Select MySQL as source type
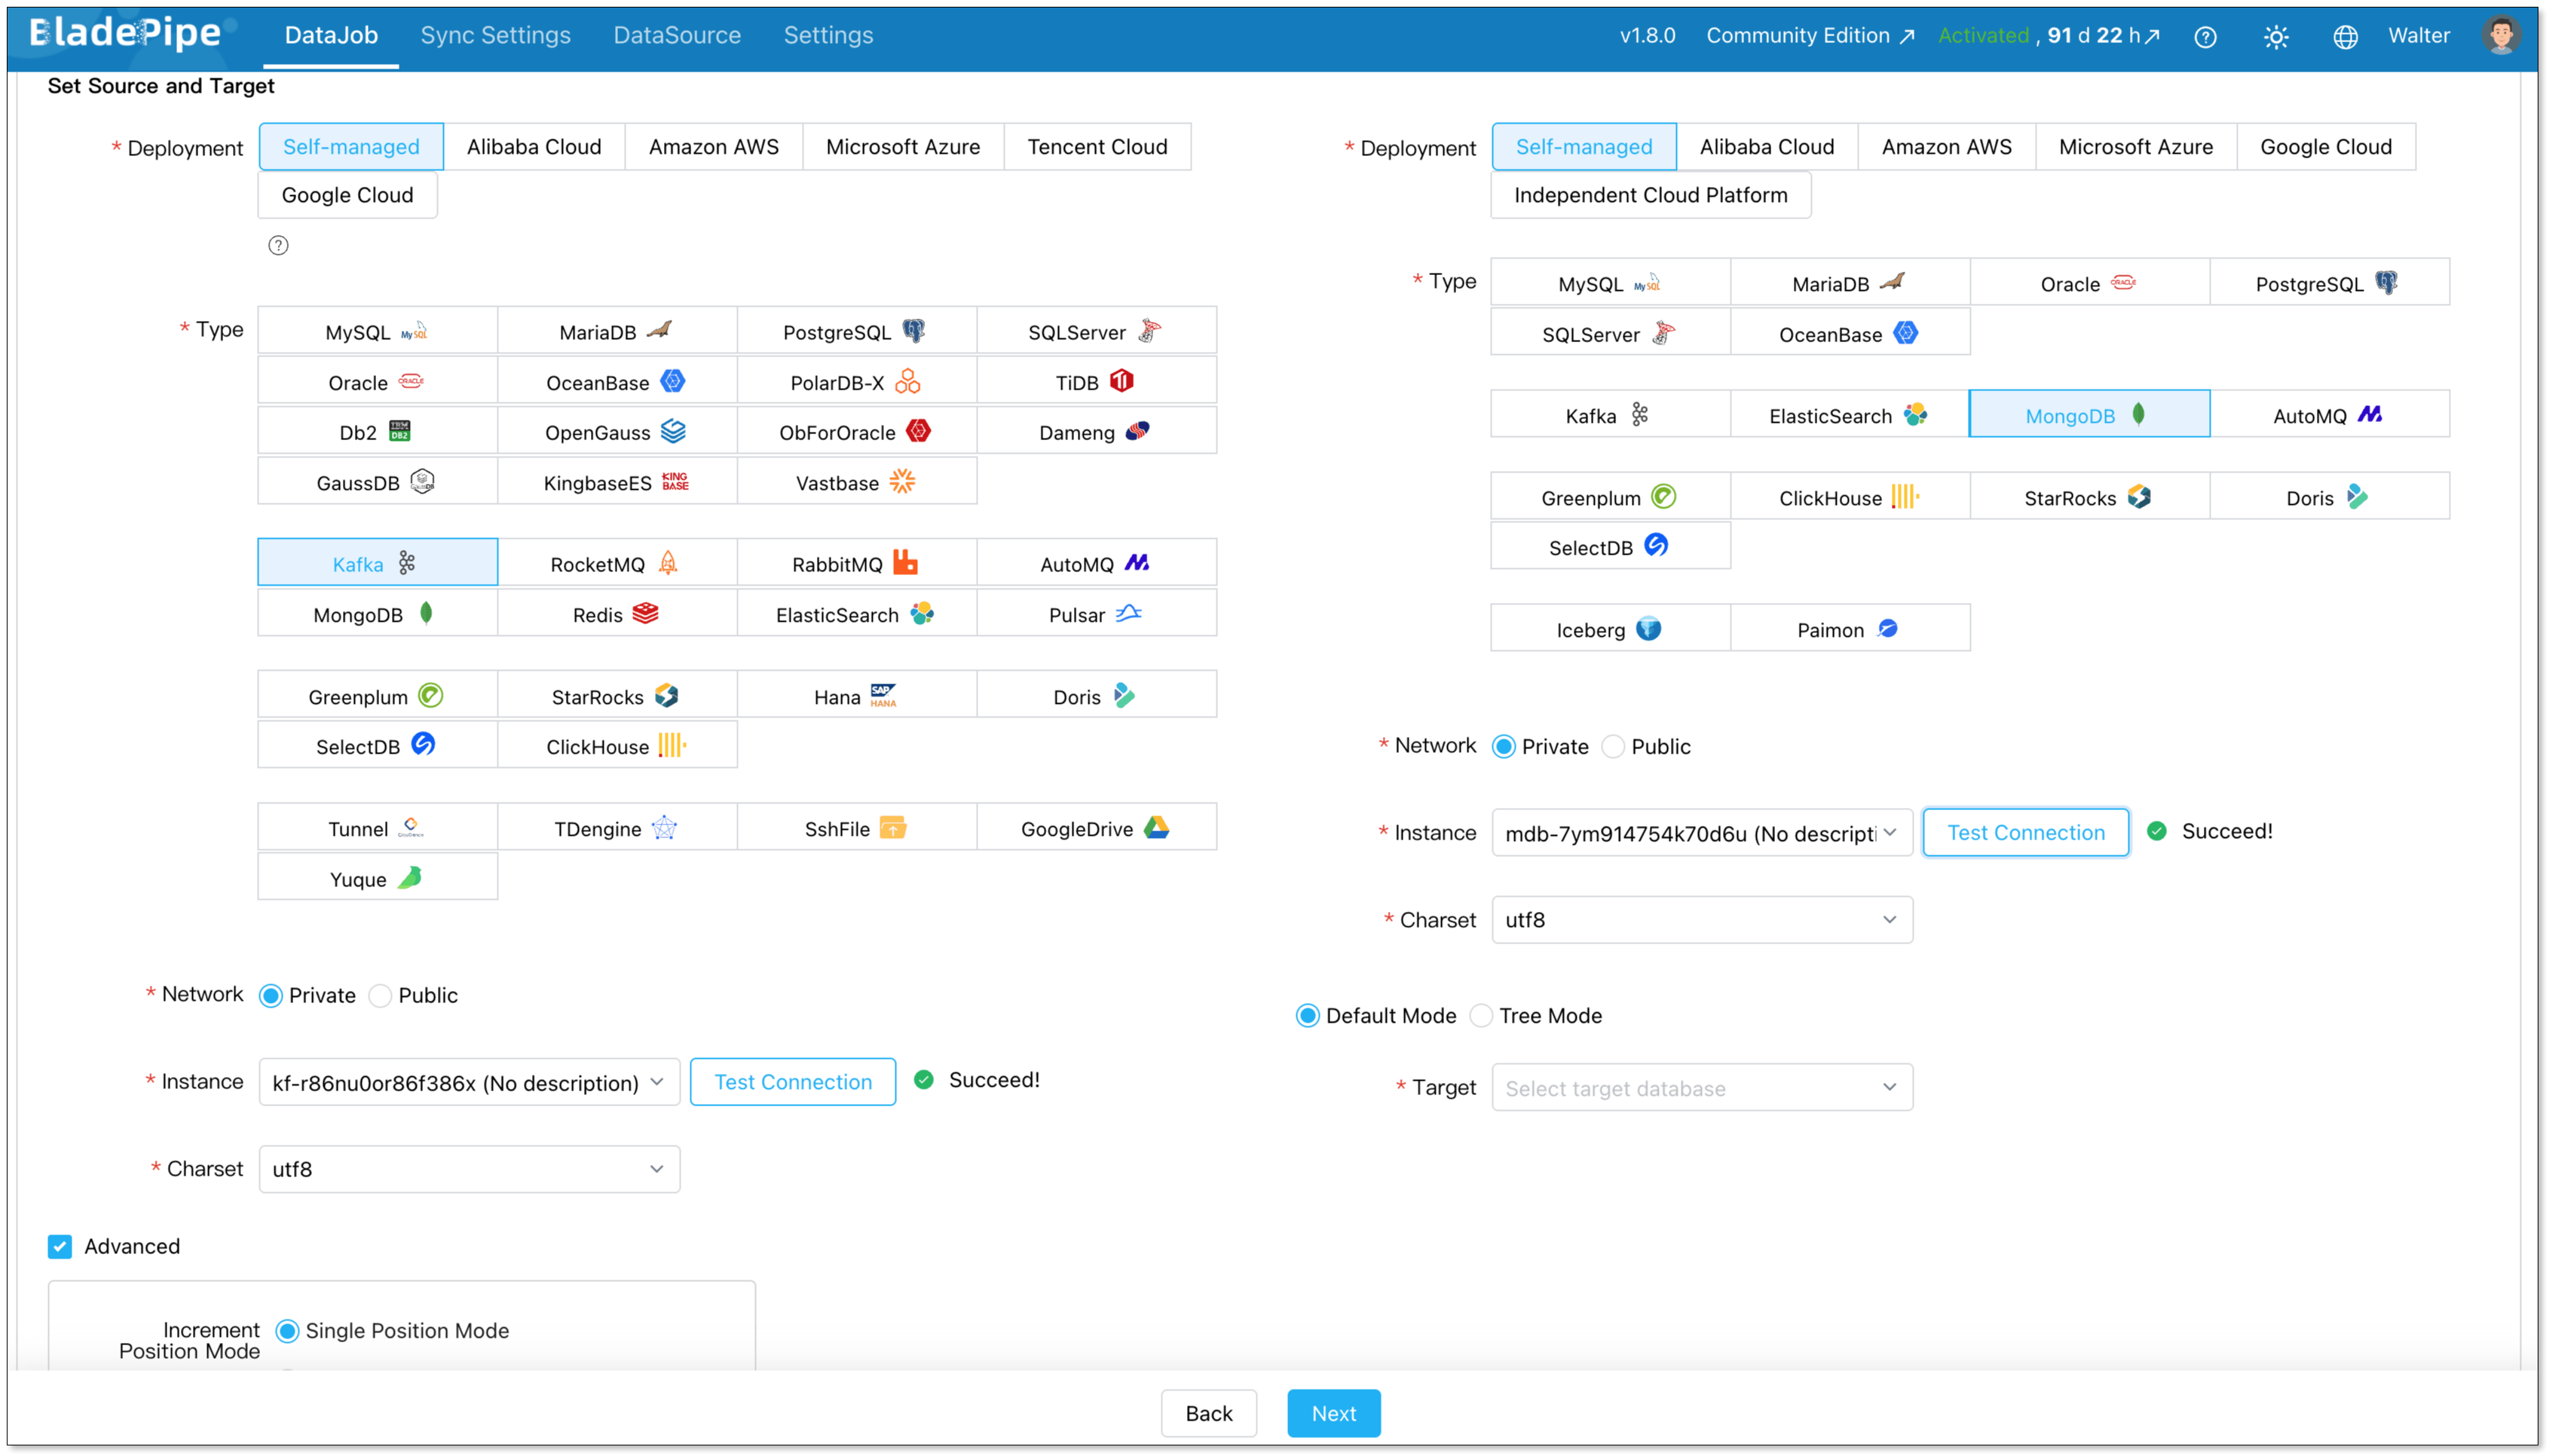This screenshot has height=1456, width=2549. [x=377, y=331]
